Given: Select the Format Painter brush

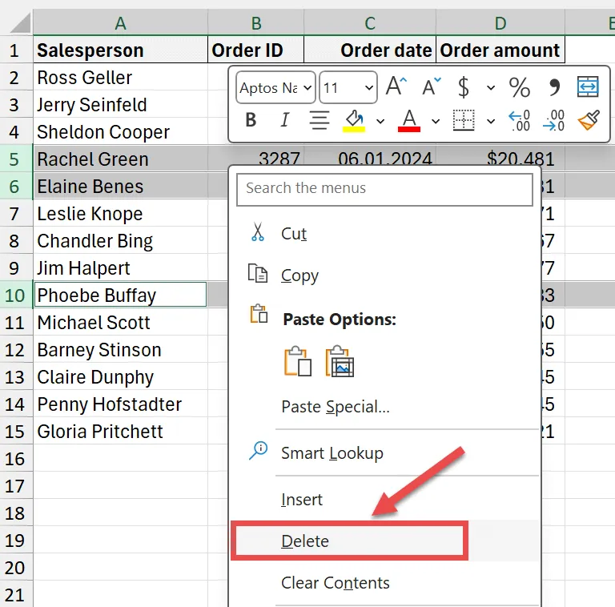Looking at the screenshot, I should coord(589,121).
